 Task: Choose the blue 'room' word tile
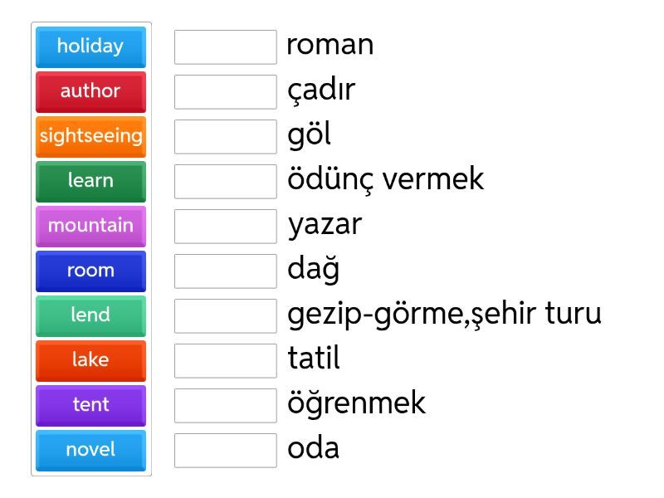click(x=90, y=271)
